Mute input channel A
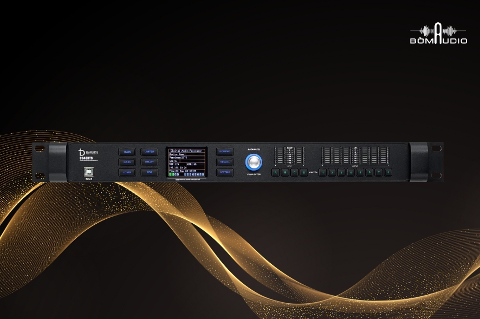The height and width of the screenshot is (319, 480). pos(275,173)
